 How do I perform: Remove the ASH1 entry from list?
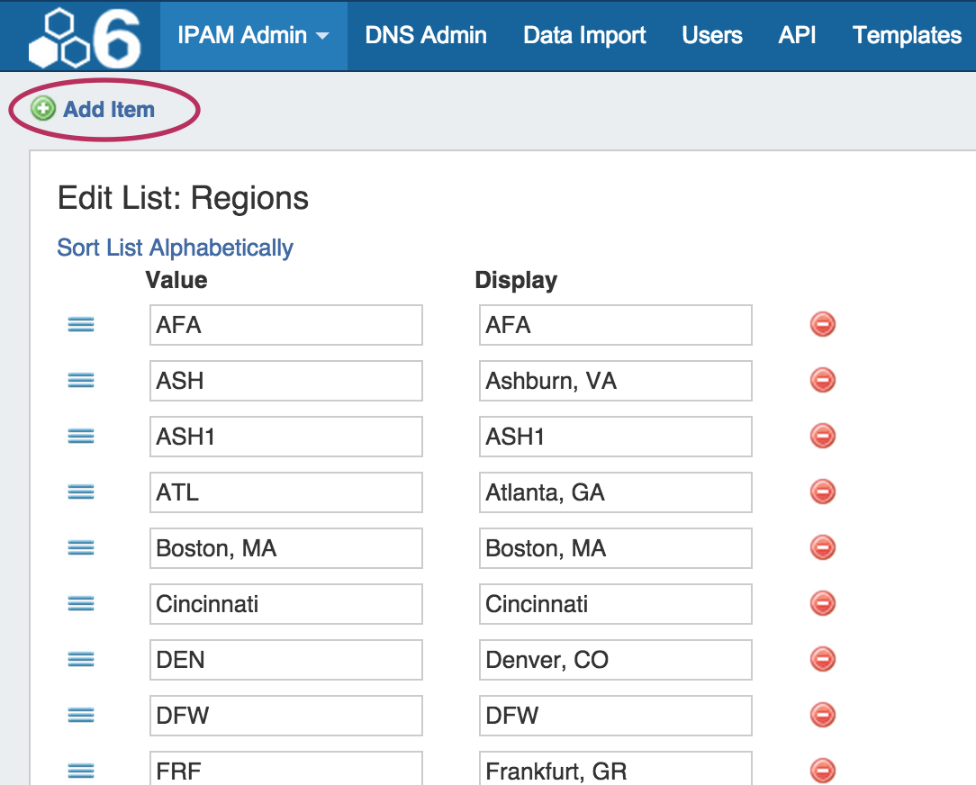coord(822,436)
